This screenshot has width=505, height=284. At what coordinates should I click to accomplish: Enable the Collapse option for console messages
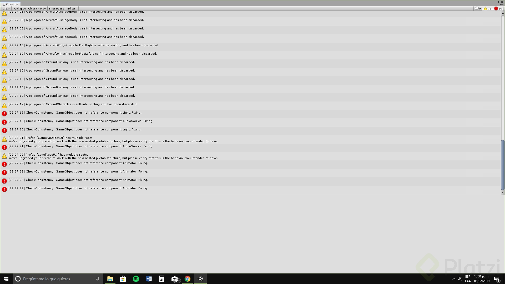point(20,8)
